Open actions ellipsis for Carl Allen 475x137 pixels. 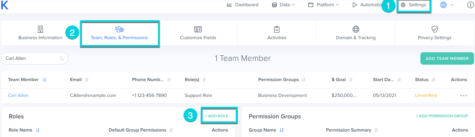463,96
